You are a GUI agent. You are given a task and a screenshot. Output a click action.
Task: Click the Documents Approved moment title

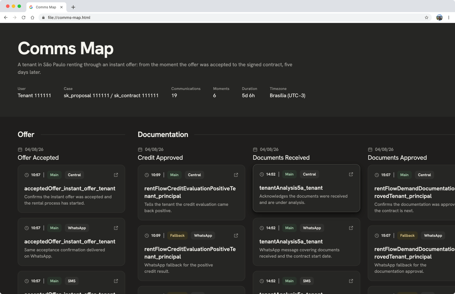[x=397, y=158]
